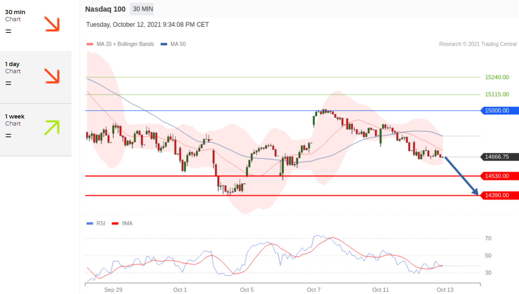Click the RSI 30 level label
519x294 pixels.
click(488, 273)
